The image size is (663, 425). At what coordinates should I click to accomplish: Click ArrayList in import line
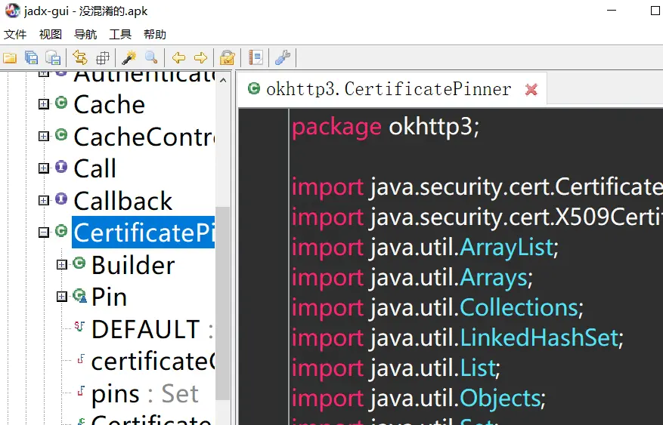506,247
